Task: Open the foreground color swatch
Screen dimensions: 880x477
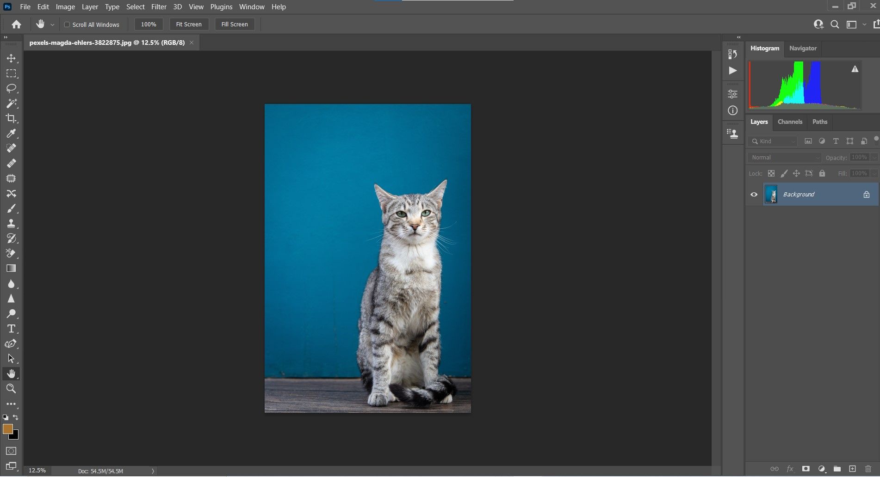Action: (x=7, y=429)
